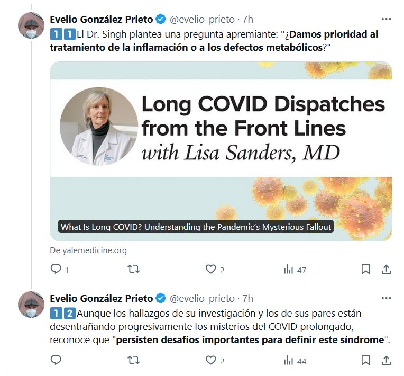This screenshot has height=376, width=404.
Task: Open more options menu on second tweet
Action: 386,298
